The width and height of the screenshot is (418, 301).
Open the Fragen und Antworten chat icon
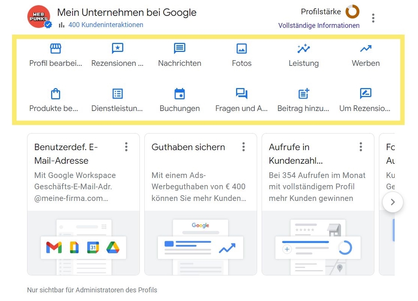(242, 94)
